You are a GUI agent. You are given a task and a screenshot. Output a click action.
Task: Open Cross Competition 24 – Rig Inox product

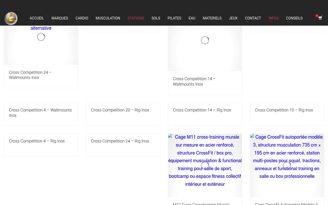coord(120,141)
